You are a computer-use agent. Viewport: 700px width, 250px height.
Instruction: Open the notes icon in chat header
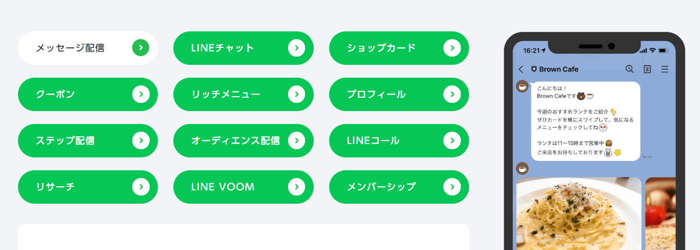pos(647,69)
